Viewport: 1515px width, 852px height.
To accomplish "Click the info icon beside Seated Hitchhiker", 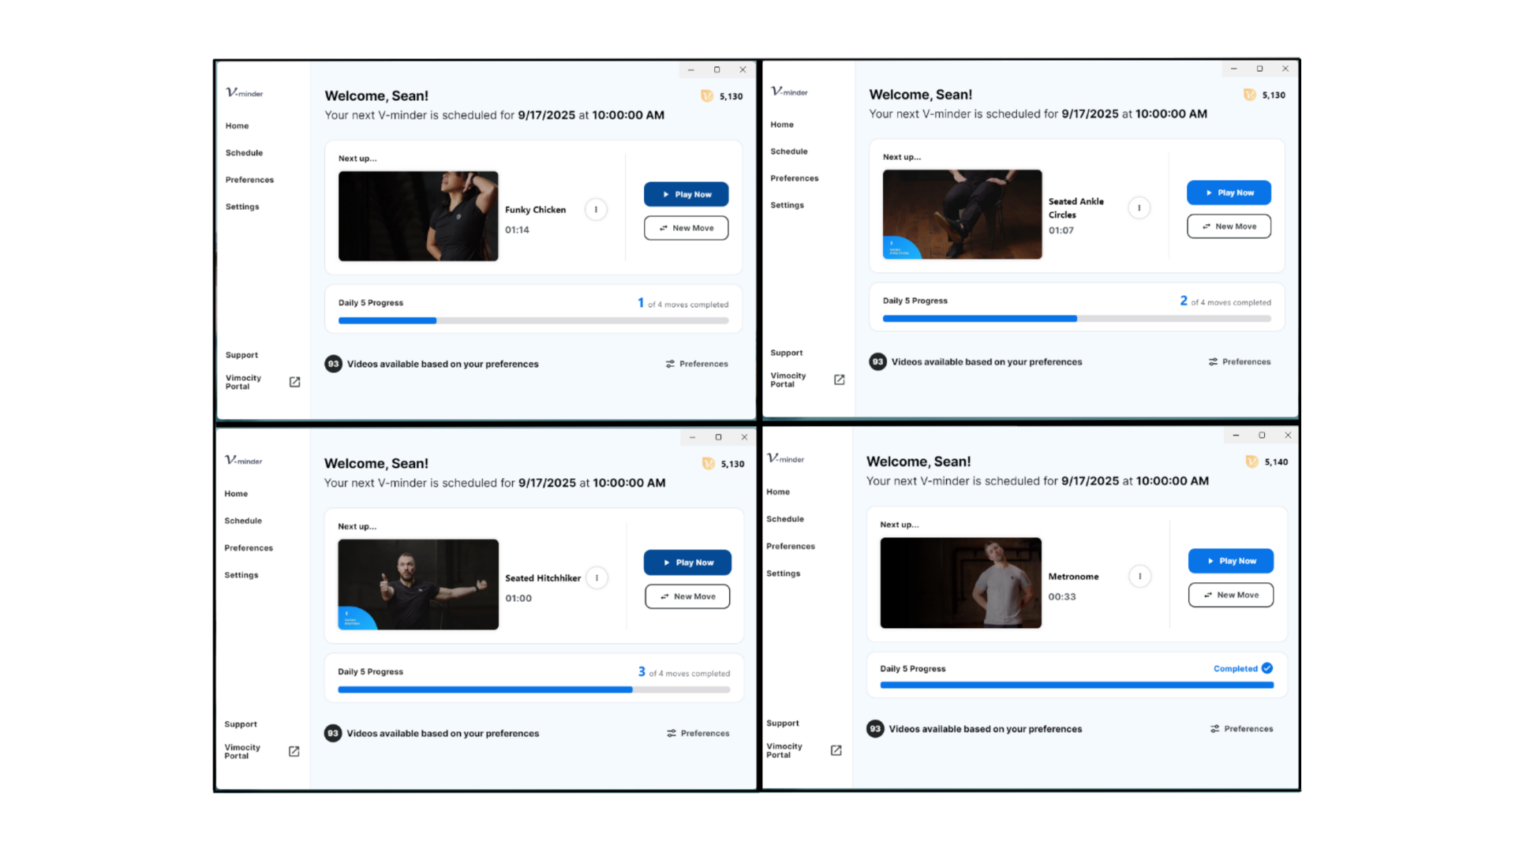I will pyautogui.click(x=597, y=577).
